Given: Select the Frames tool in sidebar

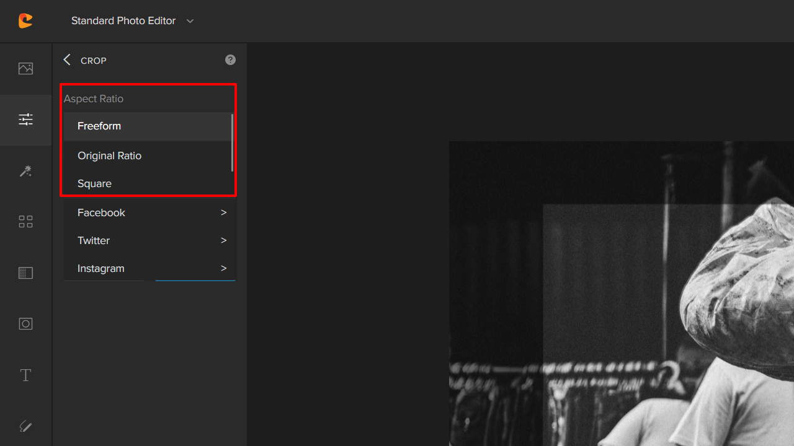Looking at the screenshot, I should coord(25,273).
